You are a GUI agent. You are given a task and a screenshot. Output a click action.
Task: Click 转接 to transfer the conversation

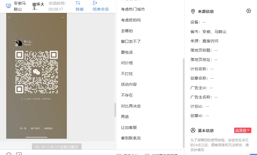pos(80,9)
